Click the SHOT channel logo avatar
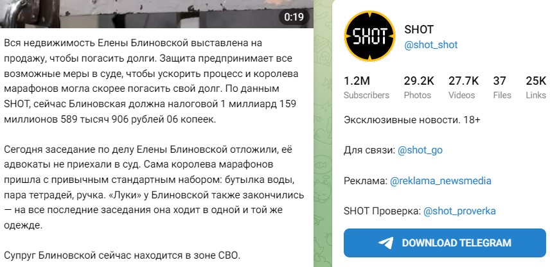Viewport: 550px width, 267px height. tap(369, 36)
